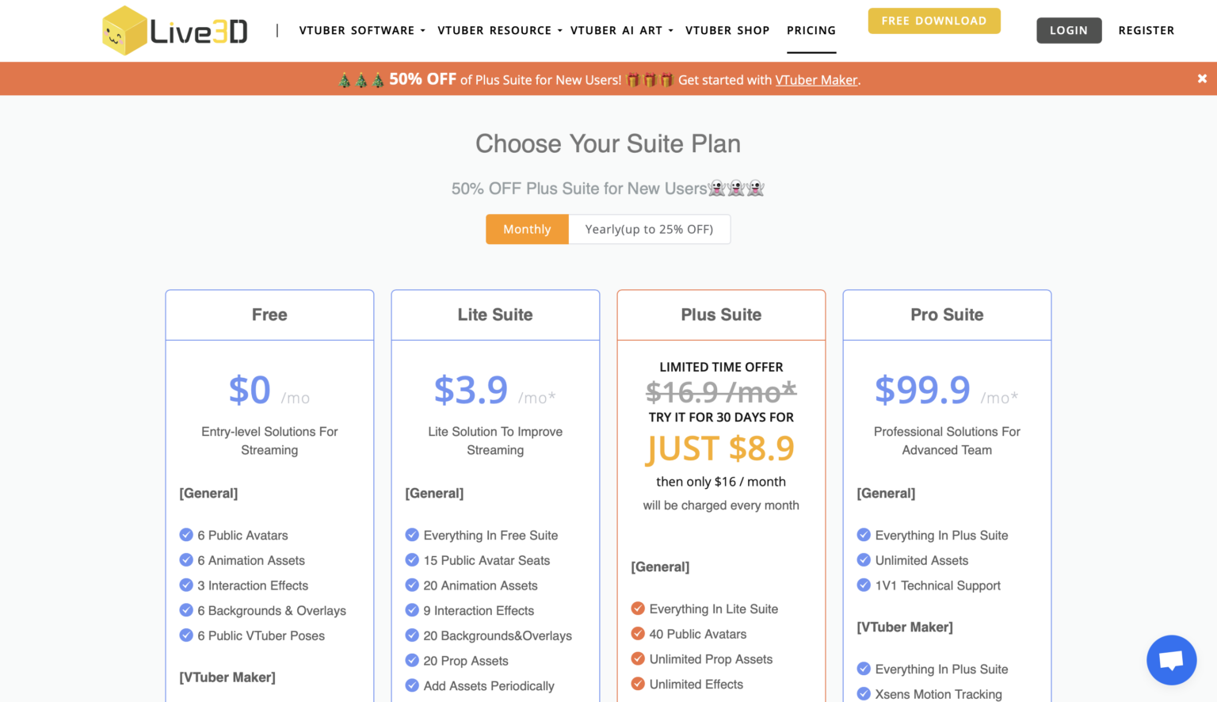Expand the VTuber Software dropdown menu

362,31
